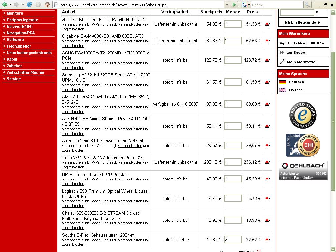Go to the browser Home icon

(47, 5)
